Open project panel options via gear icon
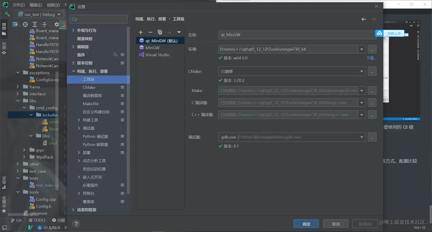The image size is (432, 232). tap(56, 24)
